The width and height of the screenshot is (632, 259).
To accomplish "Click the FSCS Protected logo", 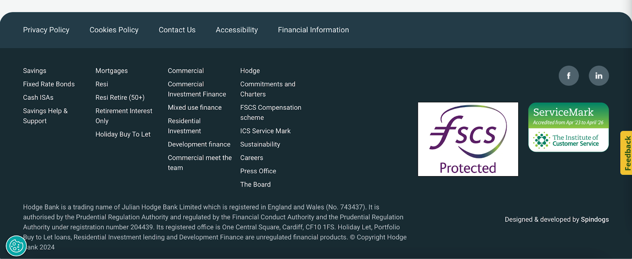I will point(468,139).
